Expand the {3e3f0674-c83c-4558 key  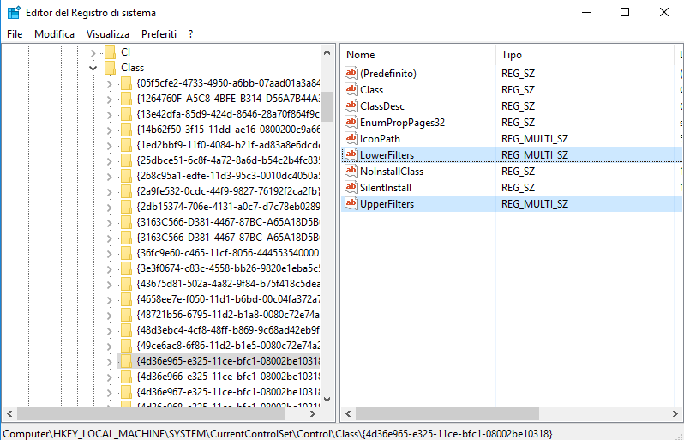(x=109, y=269)
